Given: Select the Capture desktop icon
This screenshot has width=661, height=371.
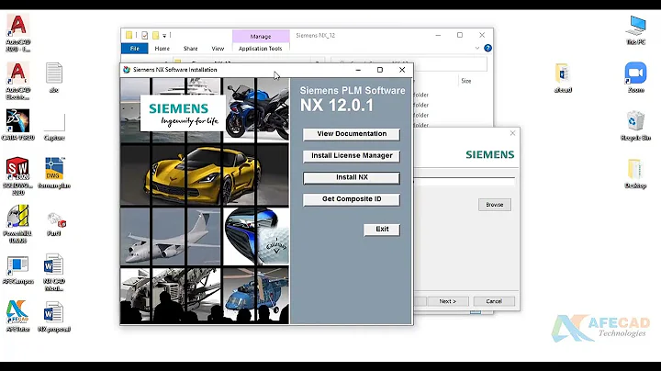Looking at the screenshot, I should pos(54,126).
